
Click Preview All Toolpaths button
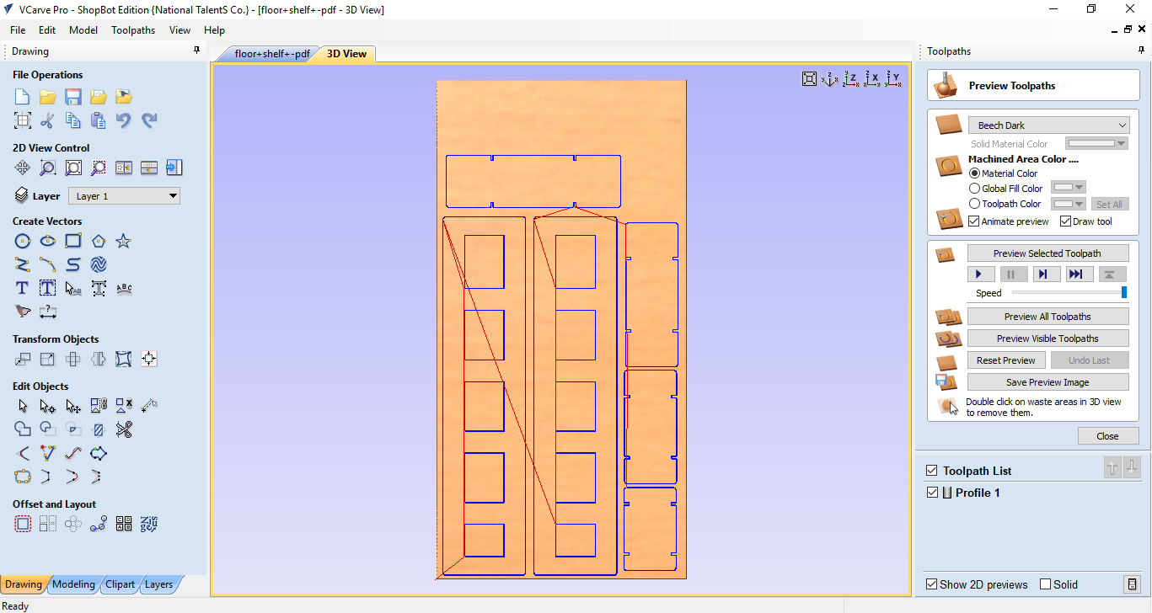click(x=1048, y=317)
